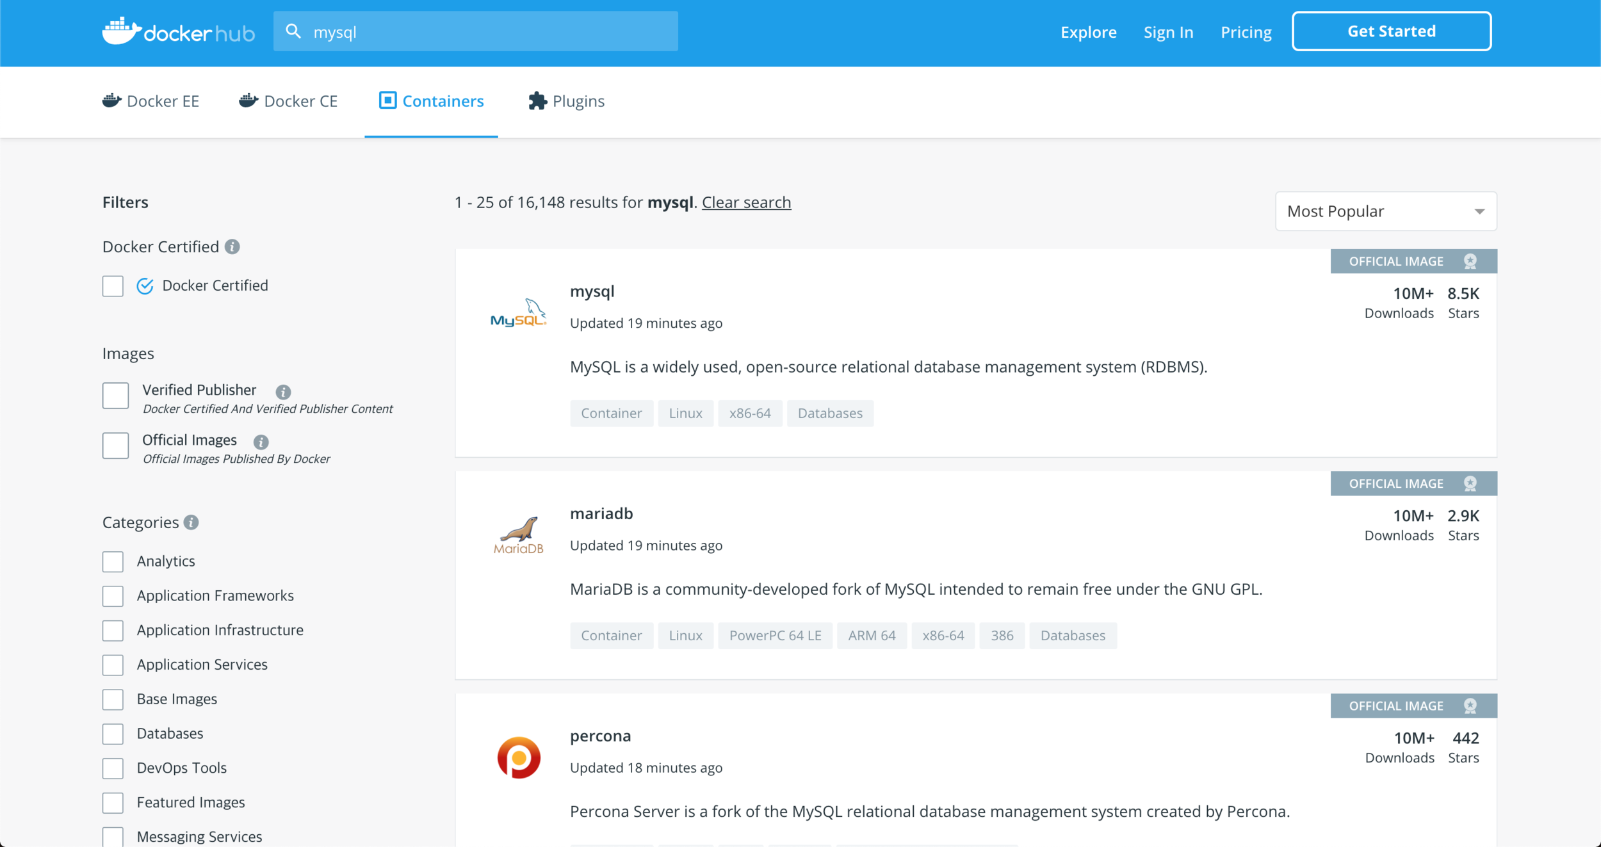
Task: Check the Analytics category filter
Action: click(113, 561)
